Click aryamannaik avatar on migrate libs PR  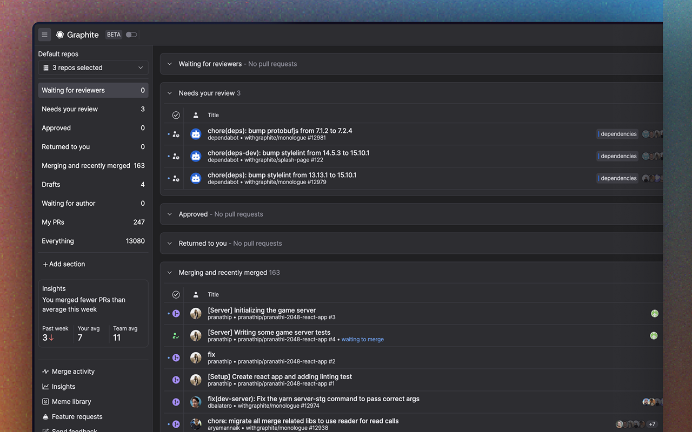[x=196, y=424]
